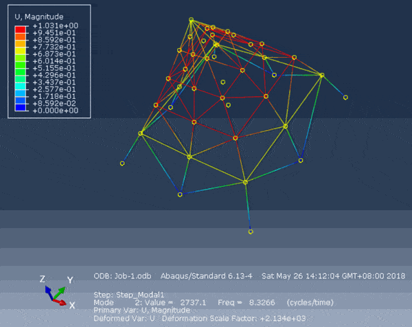Click the mode 'Value = 2737.1' text
This screenshot has width=412, height=327.
point(175,302)
